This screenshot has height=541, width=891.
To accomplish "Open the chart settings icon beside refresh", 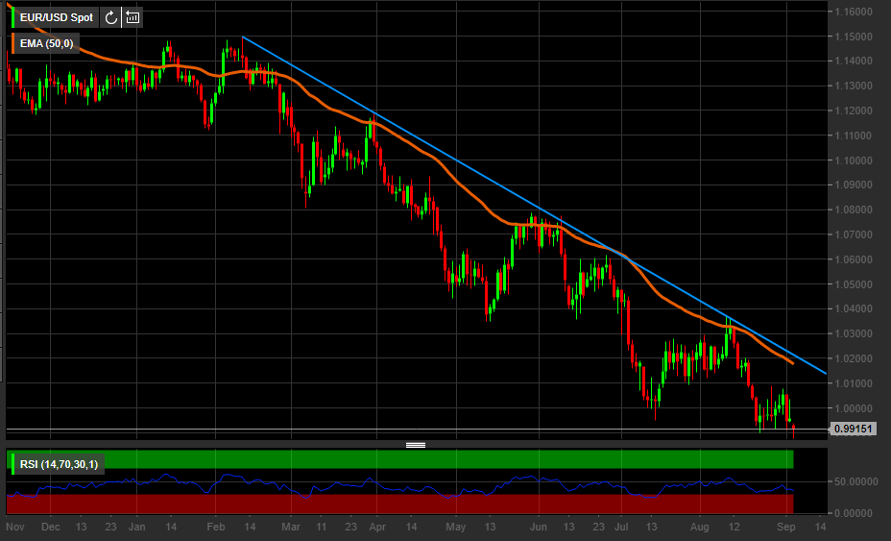I will (132, 17).
